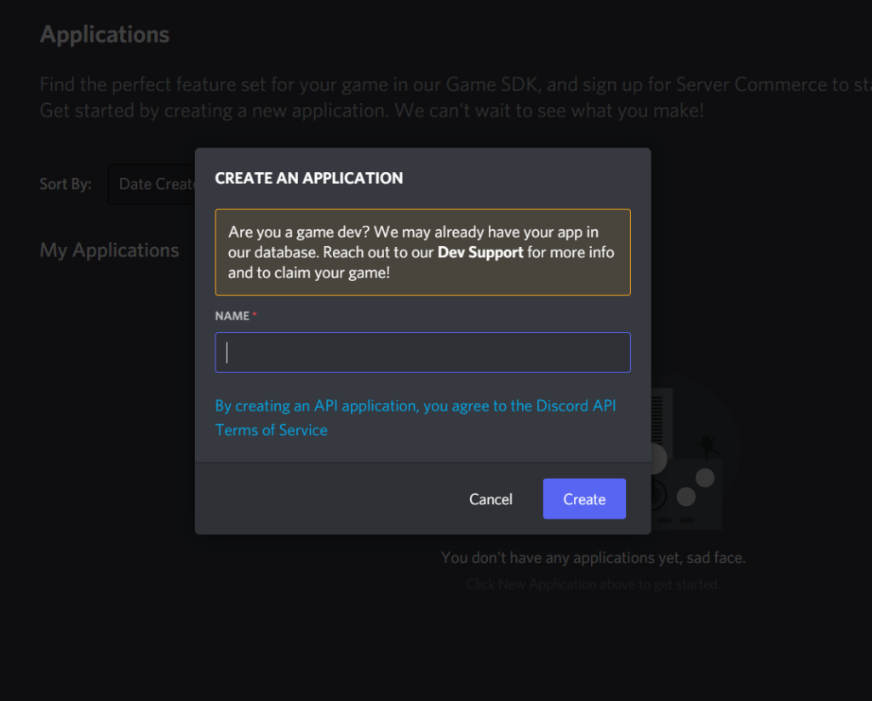Open the Discord API Terms of Service link

416,418
